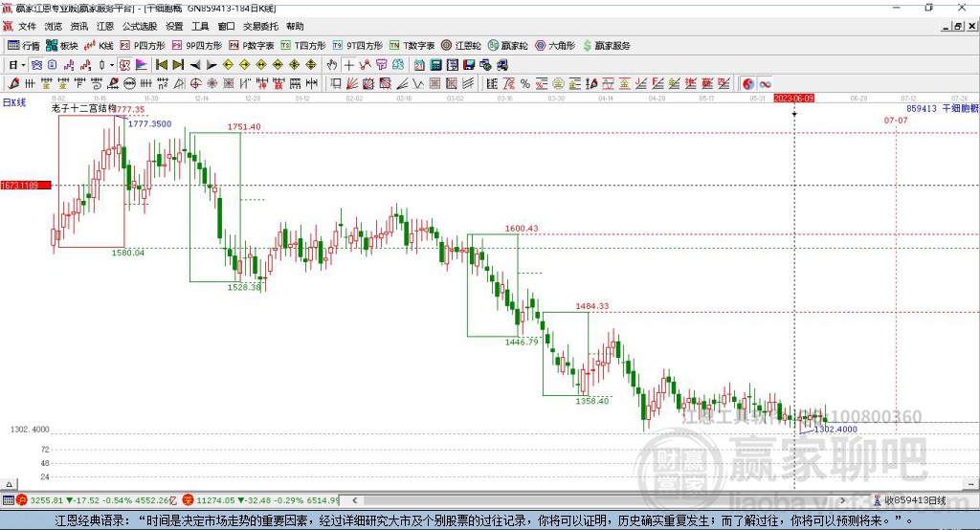980x530 pixels.
Task: Select the red Gann fan lines tool
Action: [352, 83]
